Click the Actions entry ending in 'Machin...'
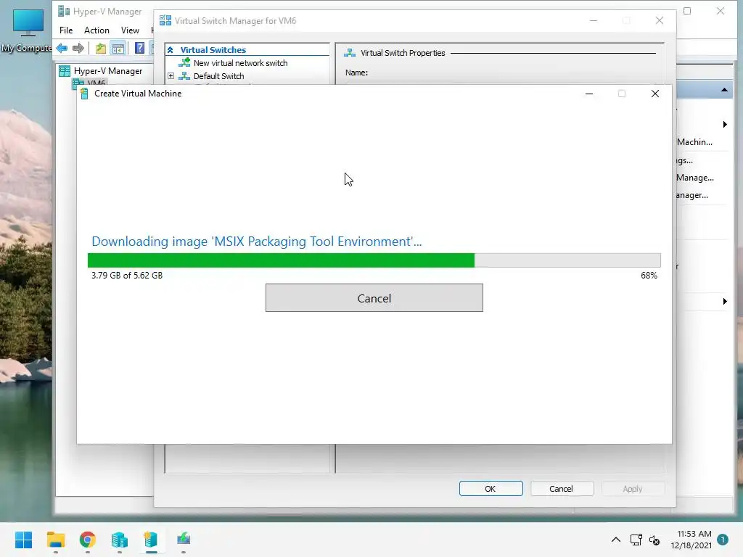The width and height of the screenshot is (743, 557). tap(694, 141)
